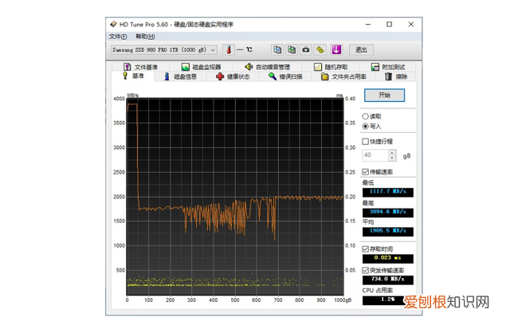Toggle the 快捷行程 checkbox

[365, 142]
